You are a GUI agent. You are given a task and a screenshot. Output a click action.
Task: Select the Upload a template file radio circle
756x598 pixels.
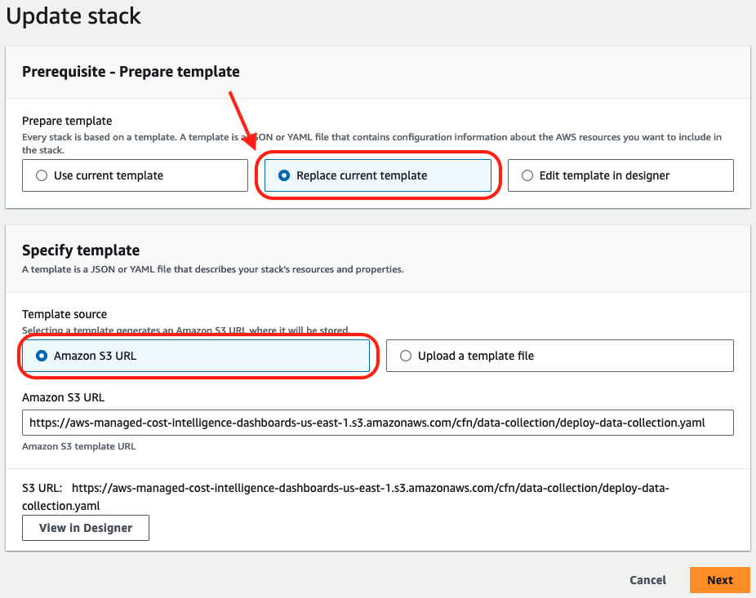click(405, 355)
